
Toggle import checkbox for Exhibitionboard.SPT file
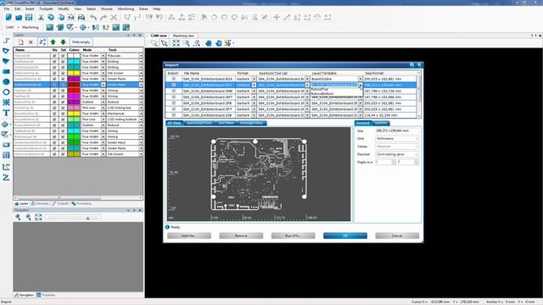[173, 109]
